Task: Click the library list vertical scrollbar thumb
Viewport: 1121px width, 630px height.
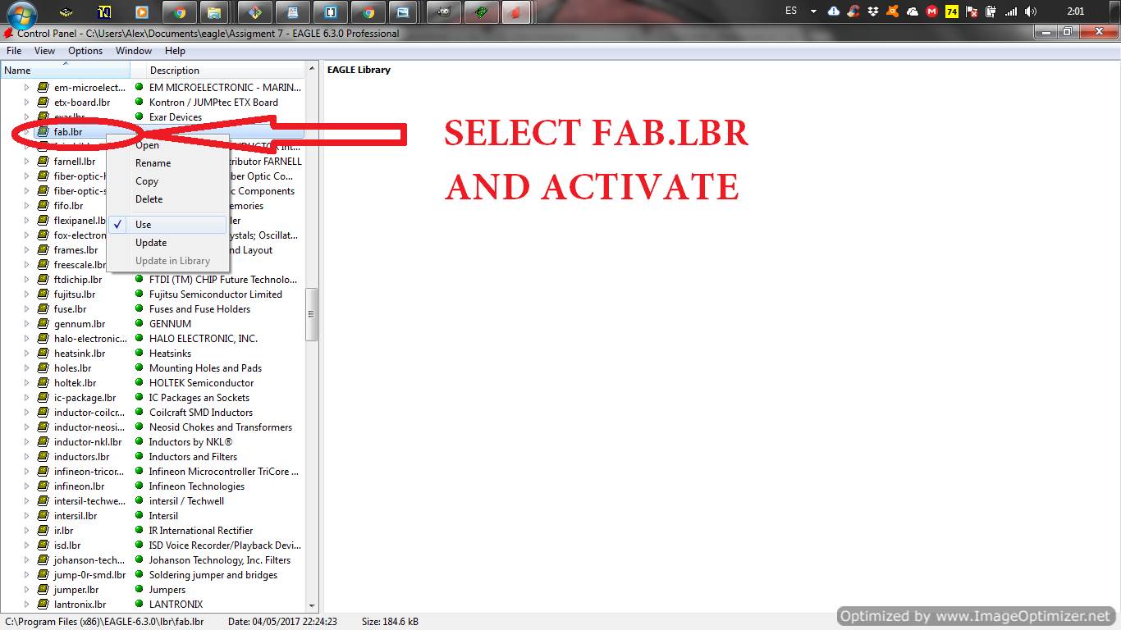Action: [x=312, y=315]
